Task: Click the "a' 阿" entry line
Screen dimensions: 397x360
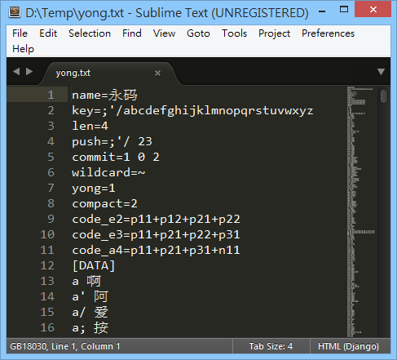Action: point(90,296)
